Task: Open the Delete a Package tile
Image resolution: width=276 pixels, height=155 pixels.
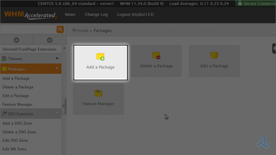Action: pos(156,61)
